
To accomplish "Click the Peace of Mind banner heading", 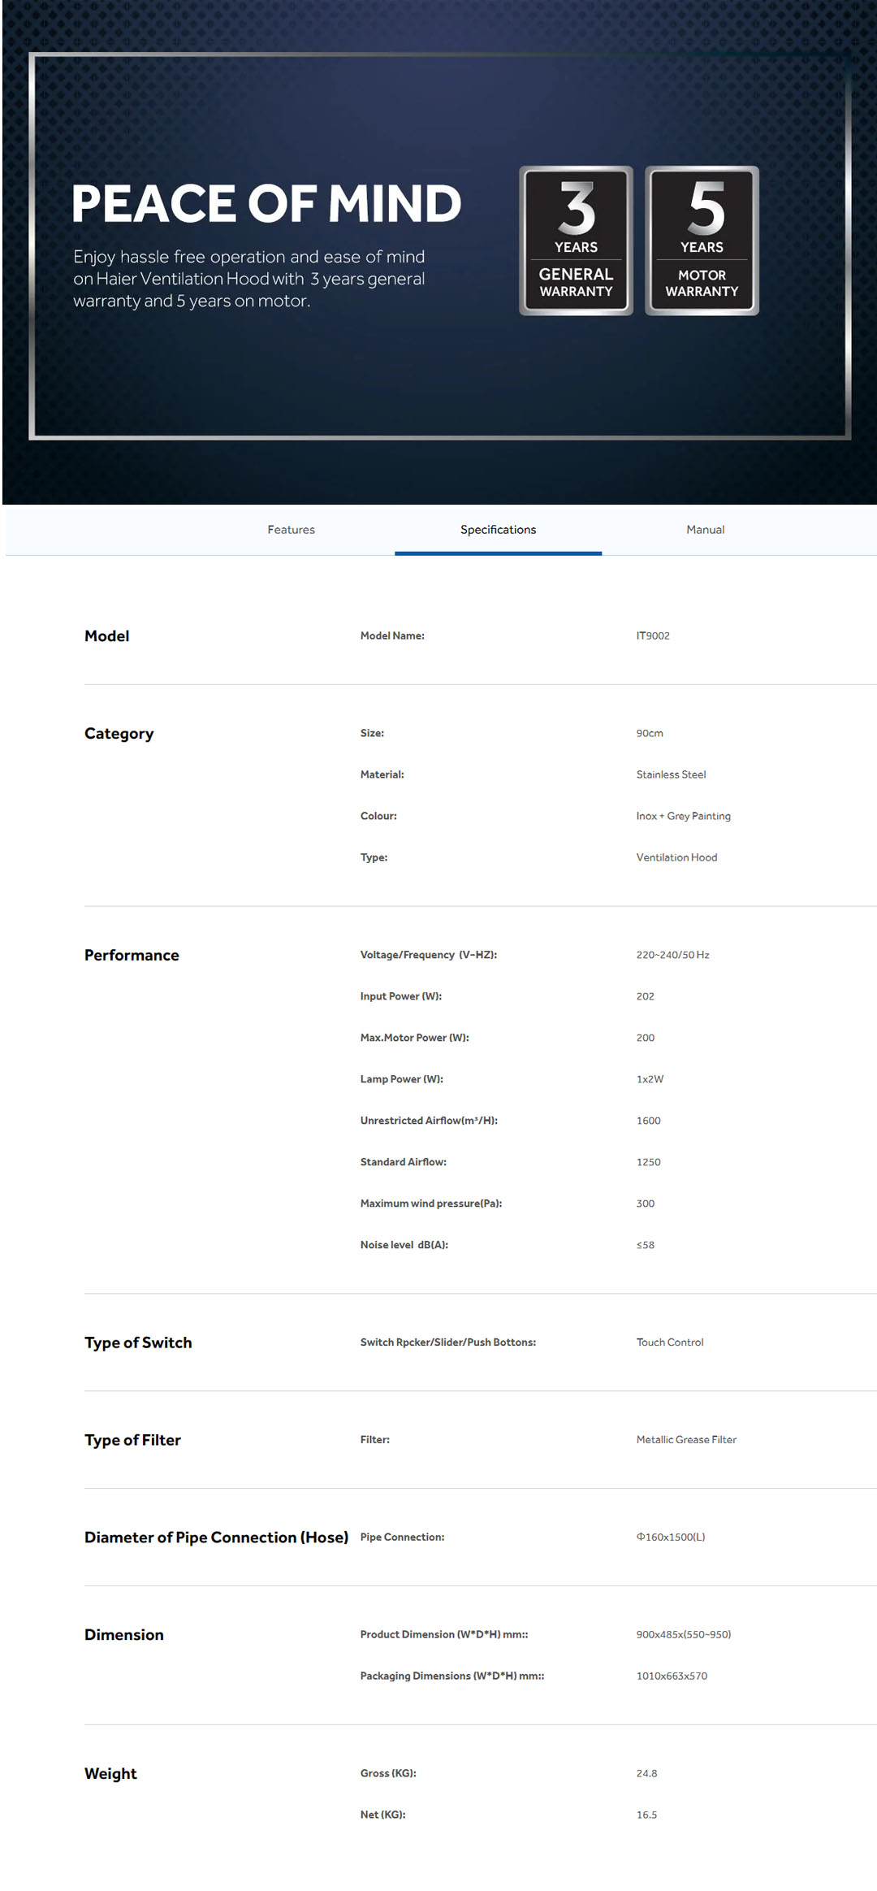I will click(266, 203).
